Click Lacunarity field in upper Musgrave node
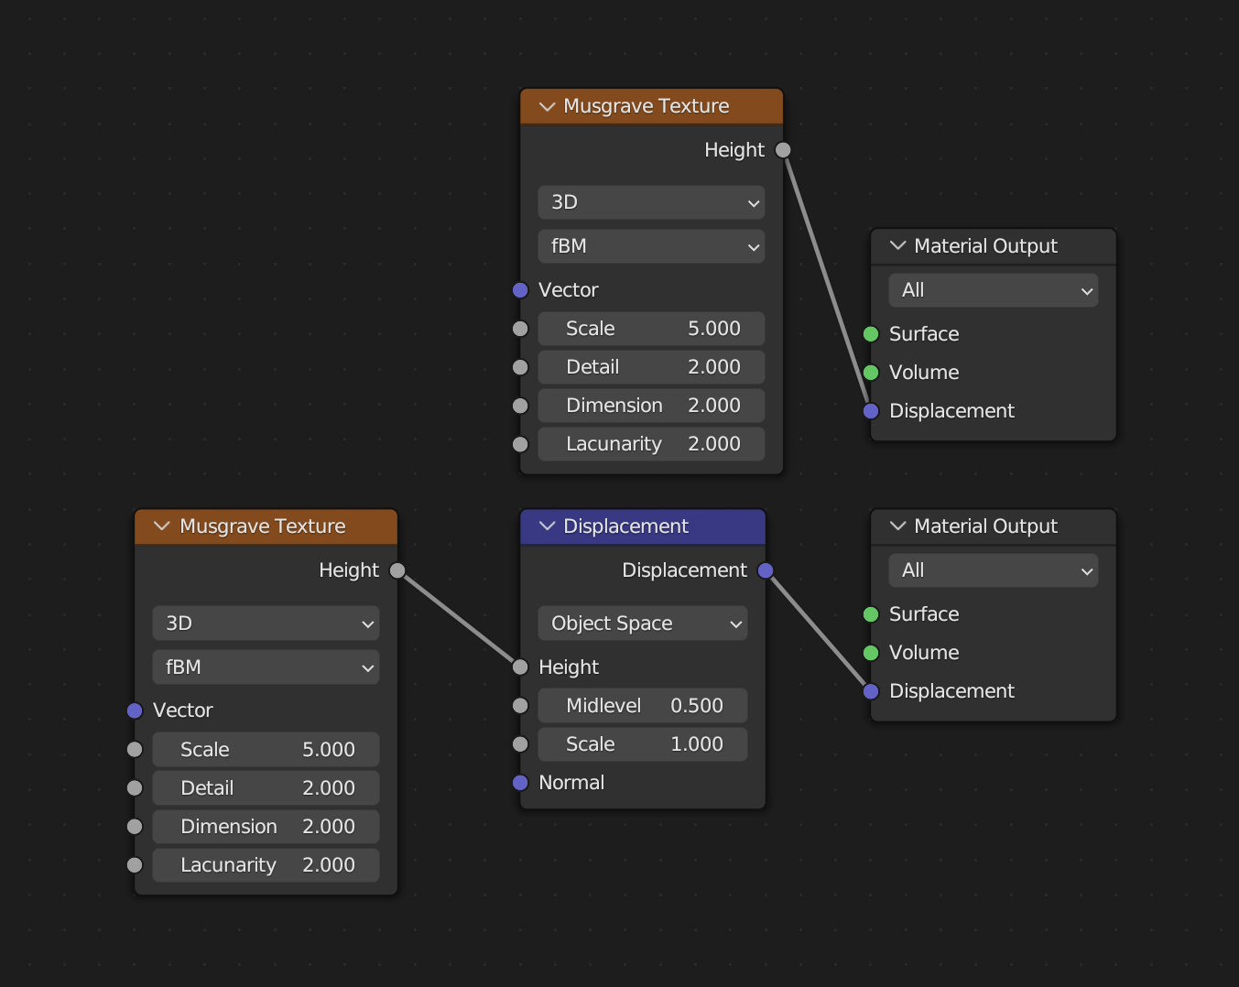The height and width of the screenshot is (987, 1239). coord(651,444)
